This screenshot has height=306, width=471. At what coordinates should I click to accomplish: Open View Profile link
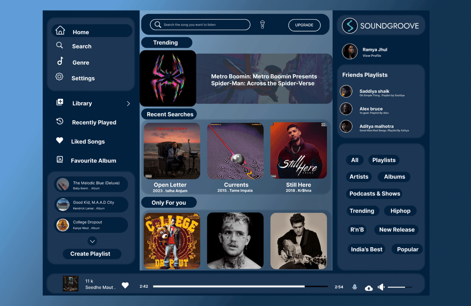pos(372,56)
